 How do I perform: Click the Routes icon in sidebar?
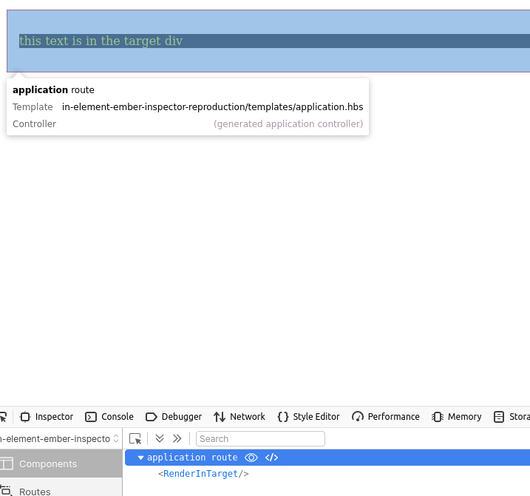click(6, 490)
